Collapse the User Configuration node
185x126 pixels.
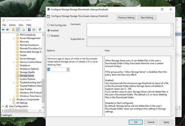point(3,106)
